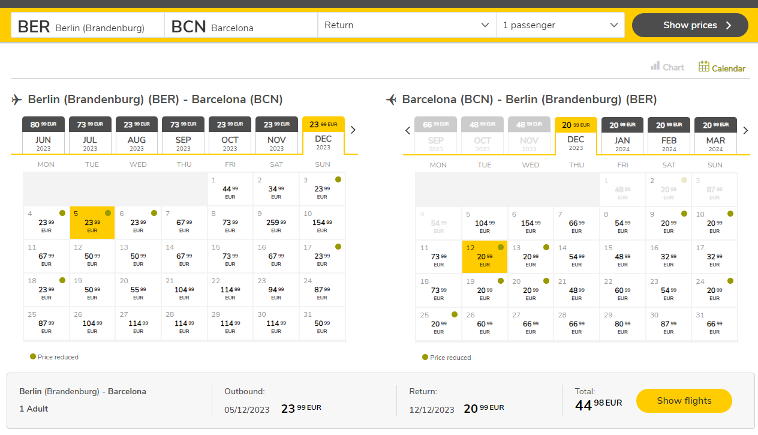Select return FEB 2024 month tab
758x435 pixels.
tap(669, 136)
